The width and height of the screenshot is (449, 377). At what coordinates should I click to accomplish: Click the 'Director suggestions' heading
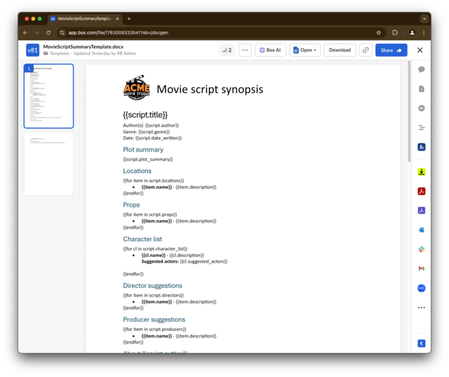pos(152,285)
